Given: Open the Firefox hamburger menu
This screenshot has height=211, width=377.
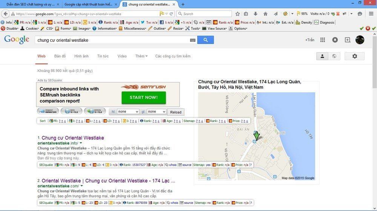Looking at the screenshot, I should (371, 14).
